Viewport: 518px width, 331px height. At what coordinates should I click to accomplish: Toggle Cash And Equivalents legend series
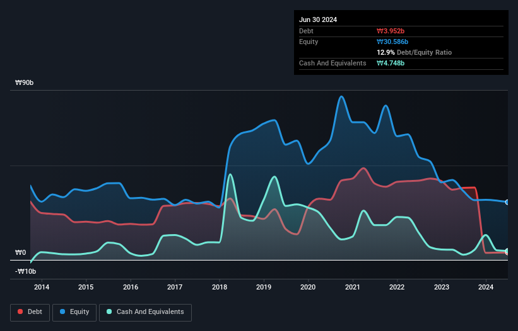pos(145,311)
